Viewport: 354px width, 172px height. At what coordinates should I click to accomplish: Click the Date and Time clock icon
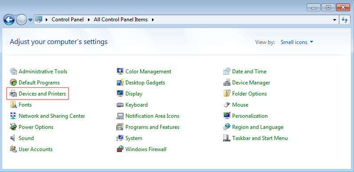click(227, 72)
